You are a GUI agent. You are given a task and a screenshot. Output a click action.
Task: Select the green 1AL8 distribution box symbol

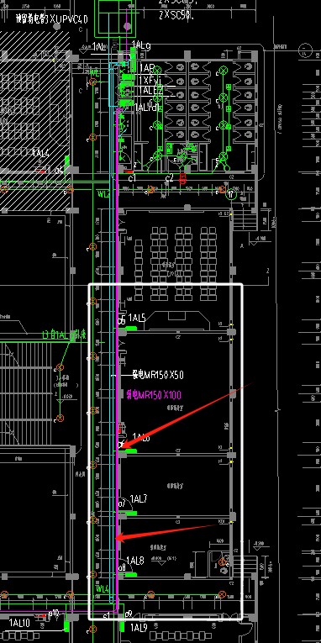(x=131, y=575)
